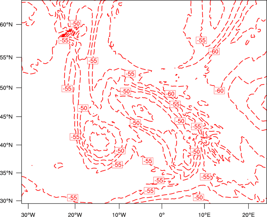Select the -55 contour label nearest the 30°N tick
This screenshot has width=267, height=217.
73,198
